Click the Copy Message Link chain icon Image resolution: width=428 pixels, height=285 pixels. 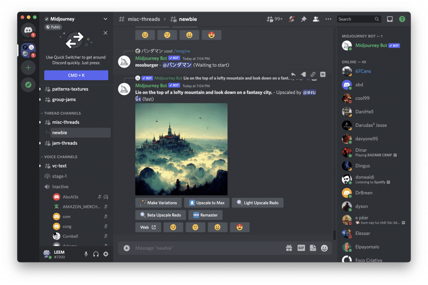313,74
